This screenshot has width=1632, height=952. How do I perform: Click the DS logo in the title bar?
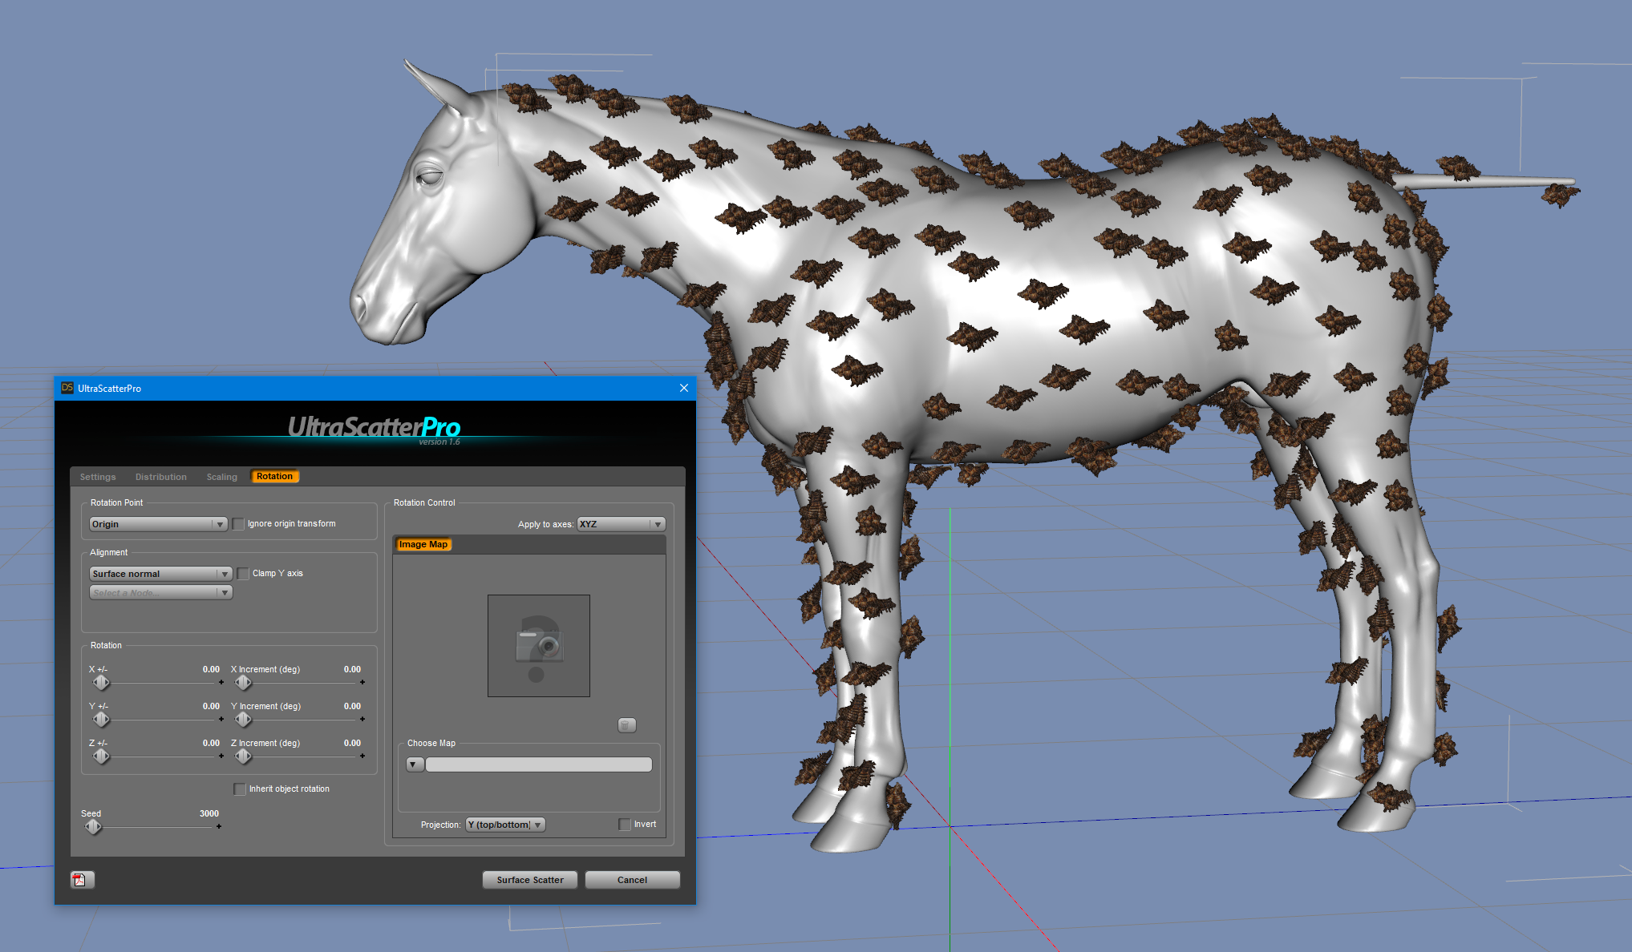pyautogui.click(x=67, y=388)
